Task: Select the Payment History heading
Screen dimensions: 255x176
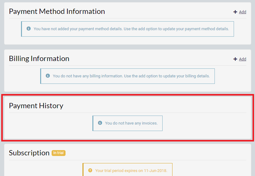Action: tap(36, 106)
